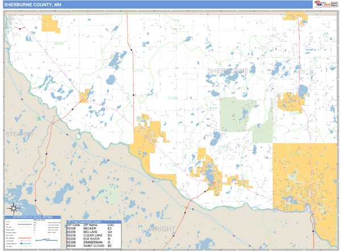
Task: Click the 2016 Sherburne County legend title
Action: coord(34,217)
